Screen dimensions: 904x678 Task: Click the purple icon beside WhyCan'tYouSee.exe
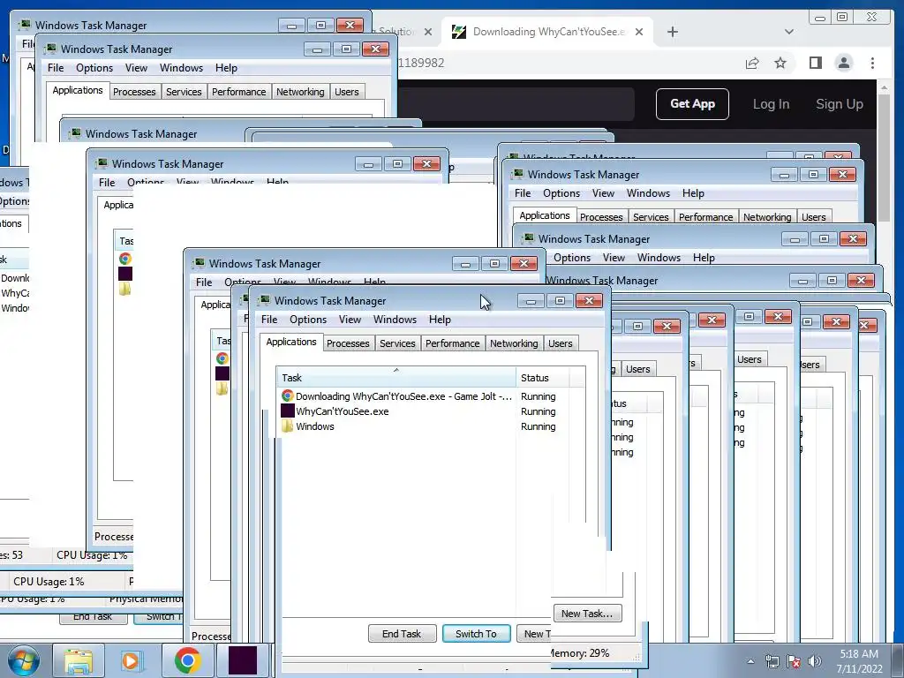pos(287,411)
